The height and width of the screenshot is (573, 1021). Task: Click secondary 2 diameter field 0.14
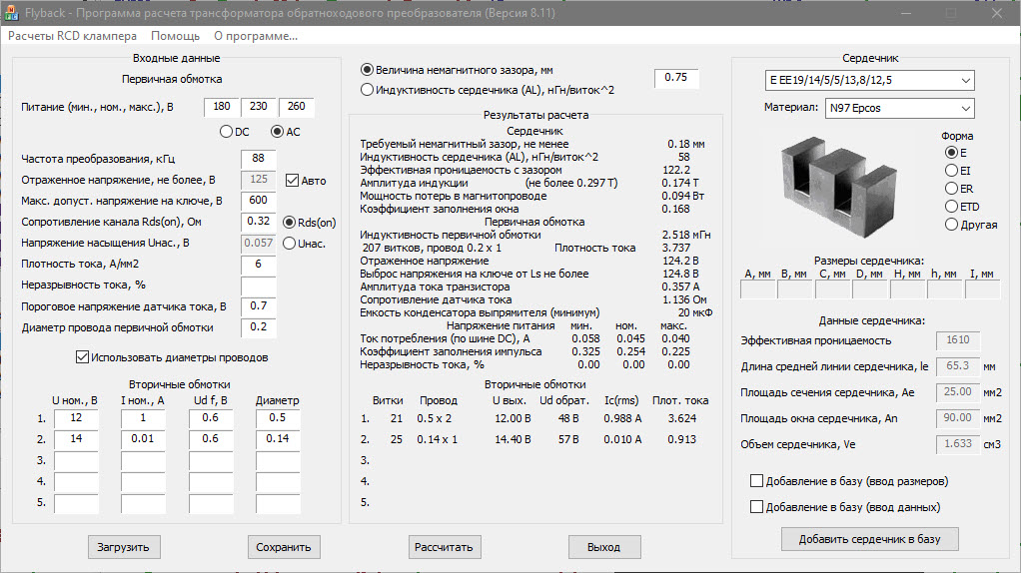(278, 439)
